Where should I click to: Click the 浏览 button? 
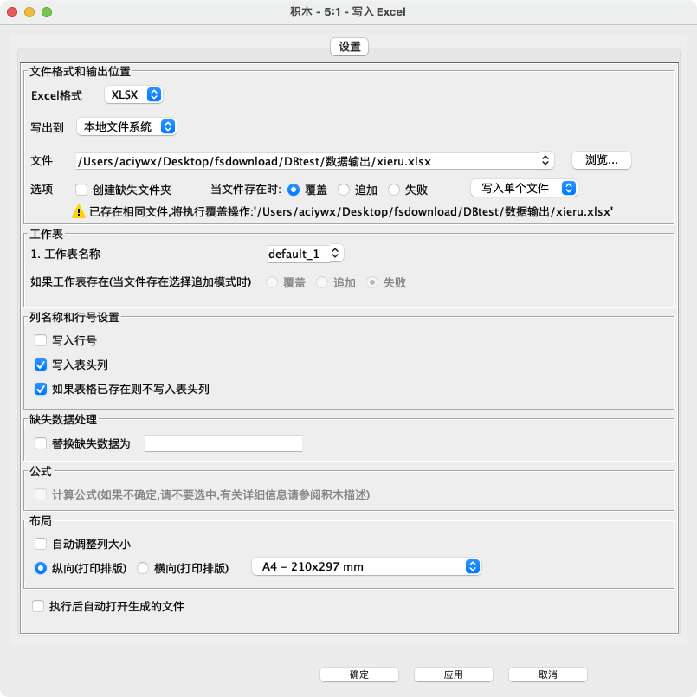(601, 159)
